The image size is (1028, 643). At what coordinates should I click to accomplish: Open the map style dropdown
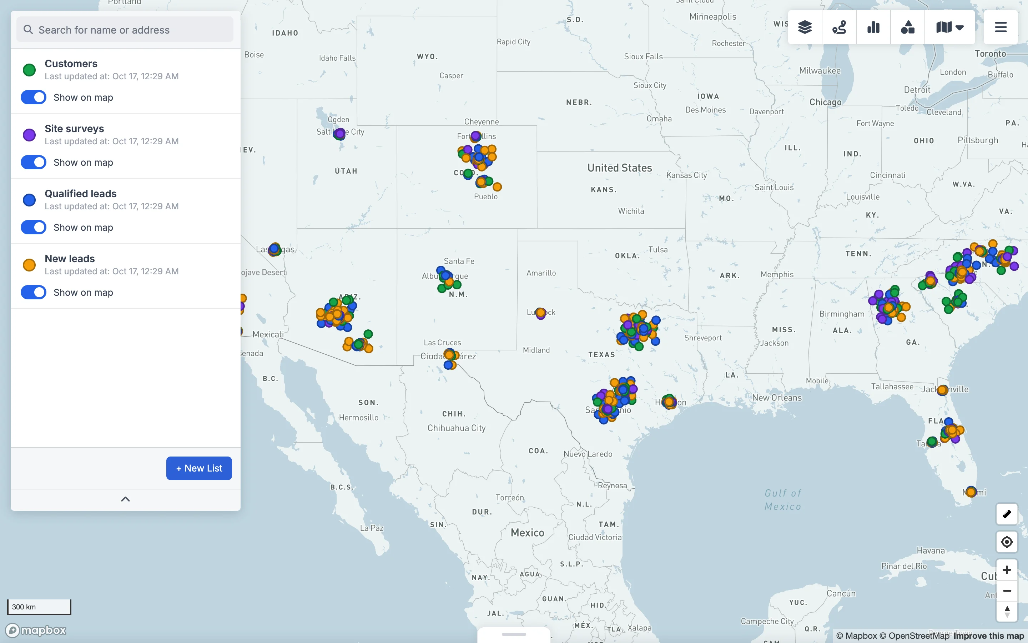click(x=950, y=27)
